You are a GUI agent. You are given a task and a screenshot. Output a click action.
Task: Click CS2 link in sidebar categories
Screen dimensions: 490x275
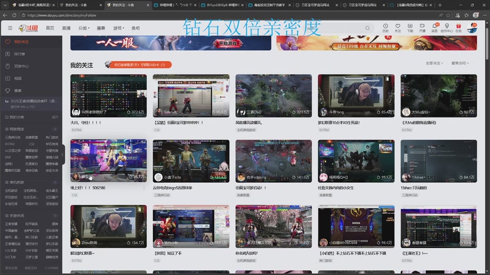click(x=32, y=144)
